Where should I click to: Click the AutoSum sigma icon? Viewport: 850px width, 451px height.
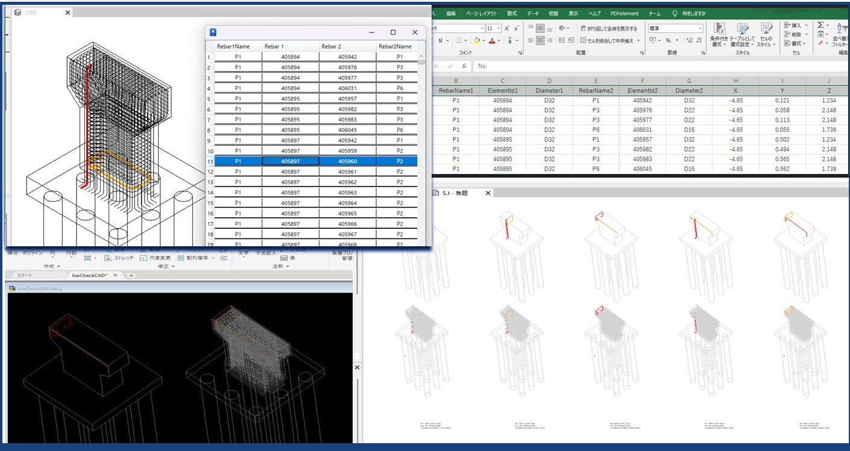(x=820, y=25)
